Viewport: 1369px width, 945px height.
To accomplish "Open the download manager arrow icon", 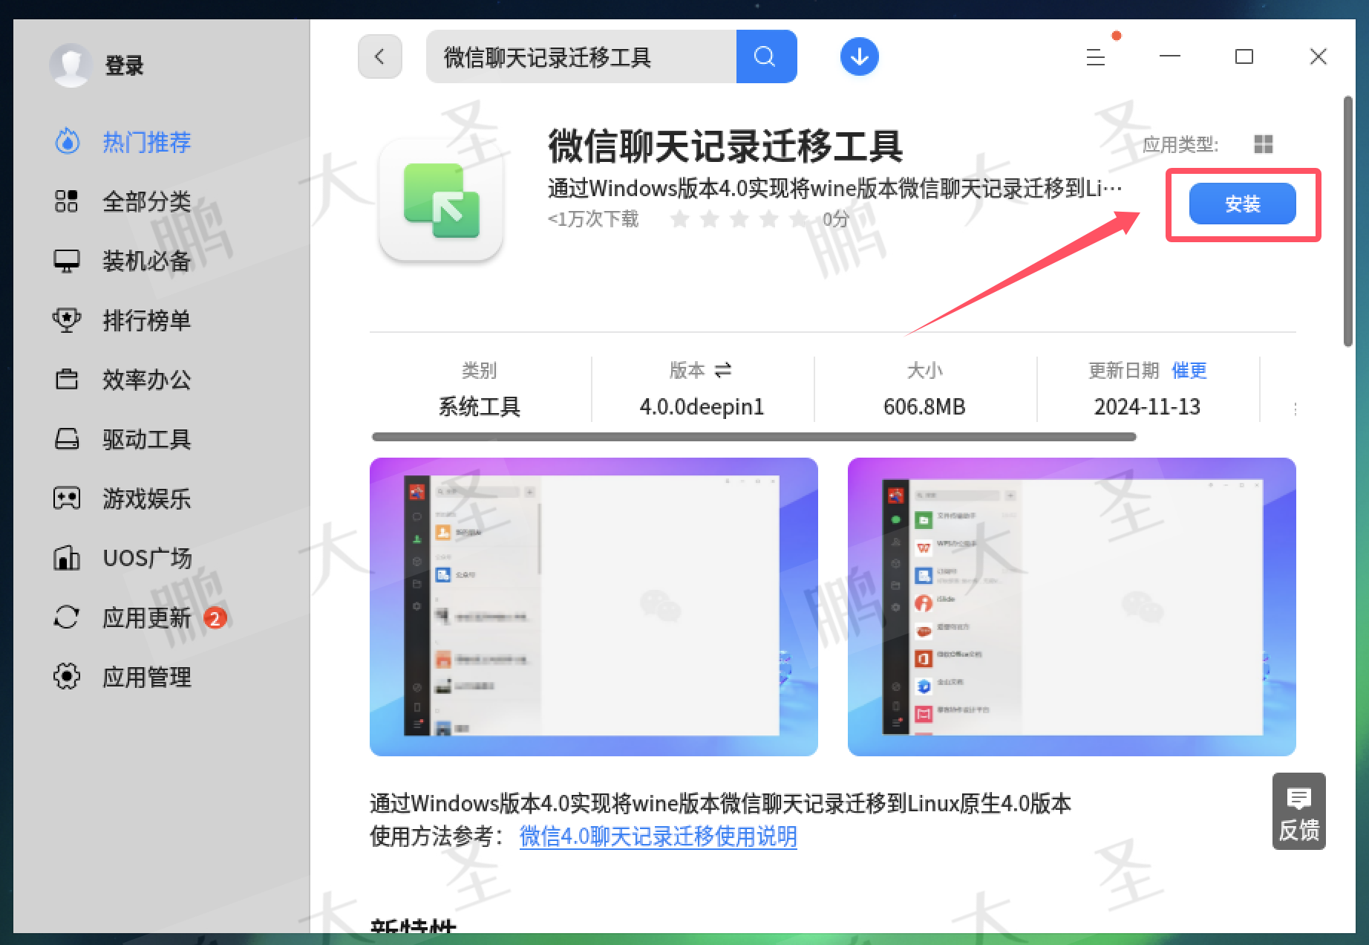I will click(x=859, y=56).
